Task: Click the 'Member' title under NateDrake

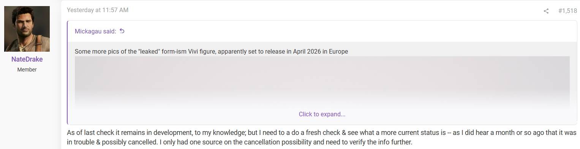Action: (27, 70)
